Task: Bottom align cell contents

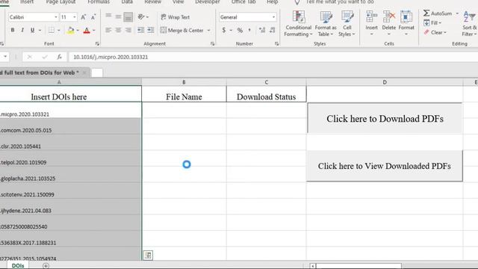Action: (x=128, y=17)
